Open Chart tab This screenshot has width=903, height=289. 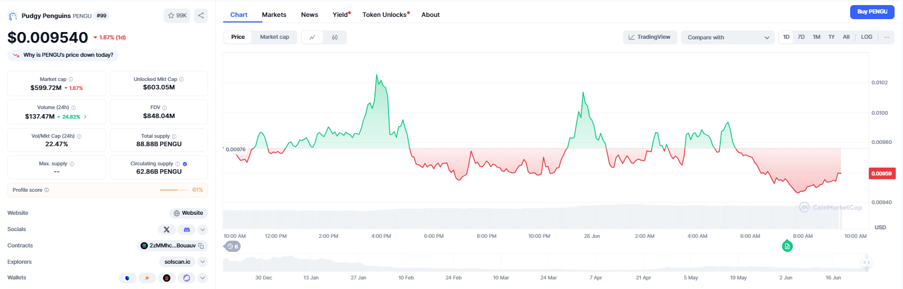[239, 15]
